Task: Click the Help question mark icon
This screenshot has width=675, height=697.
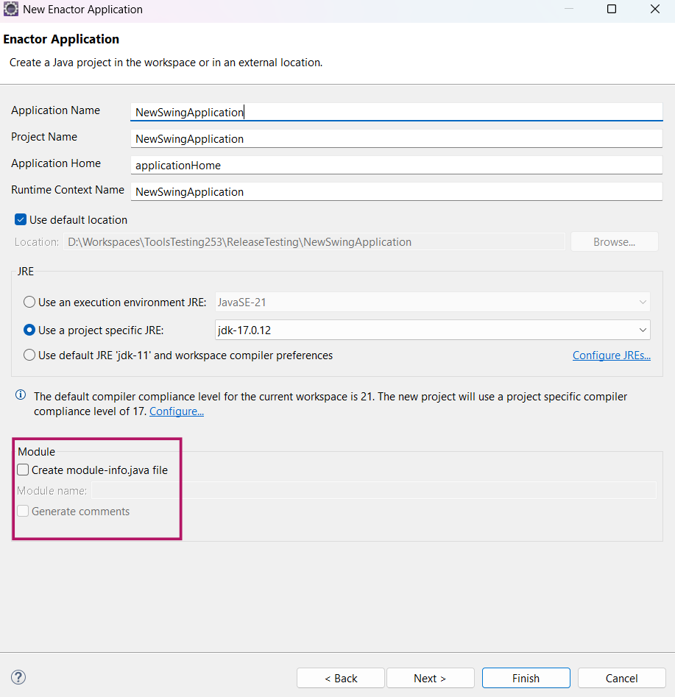Action: click(18, 677)
